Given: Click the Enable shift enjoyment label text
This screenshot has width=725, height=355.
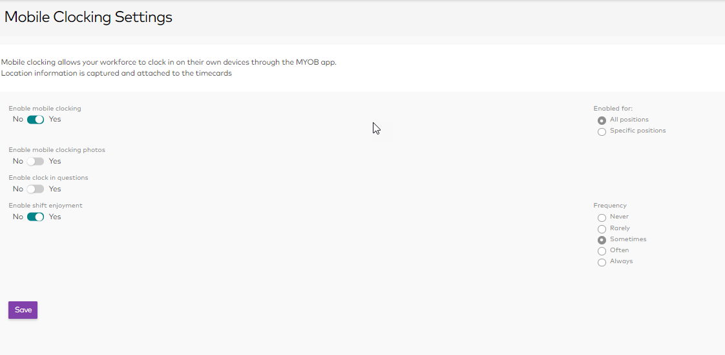Looking at the screenshot, I should click(45, 206).
